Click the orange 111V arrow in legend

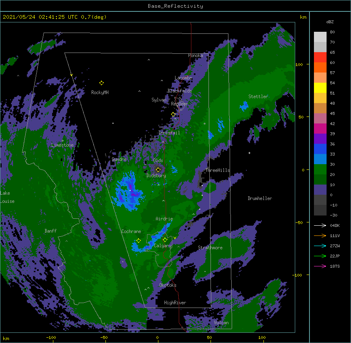(320, 235)
